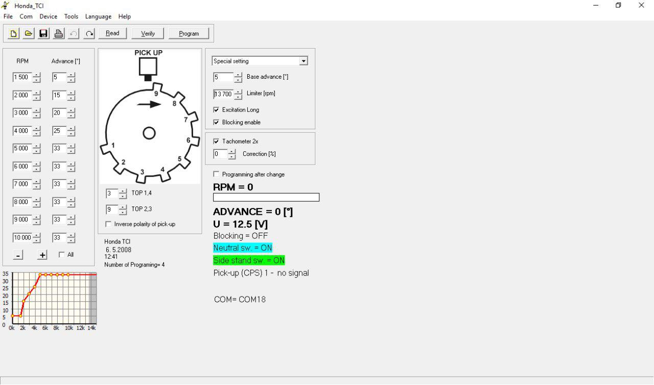Open the Tools menu
Image resolution: width=654 pixels, height=385 pixels.
pyautogui.click(x=72, y=16)
